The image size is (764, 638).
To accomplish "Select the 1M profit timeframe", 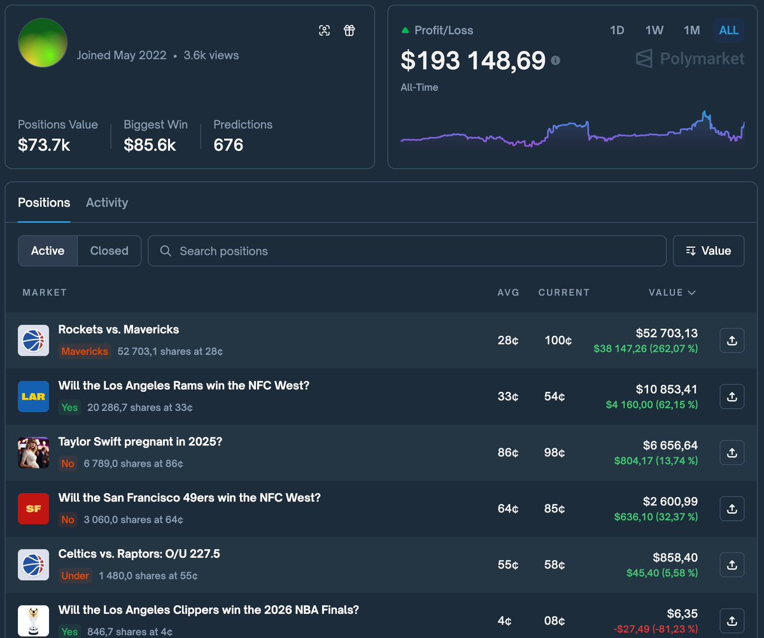I will tap(691, 30).
